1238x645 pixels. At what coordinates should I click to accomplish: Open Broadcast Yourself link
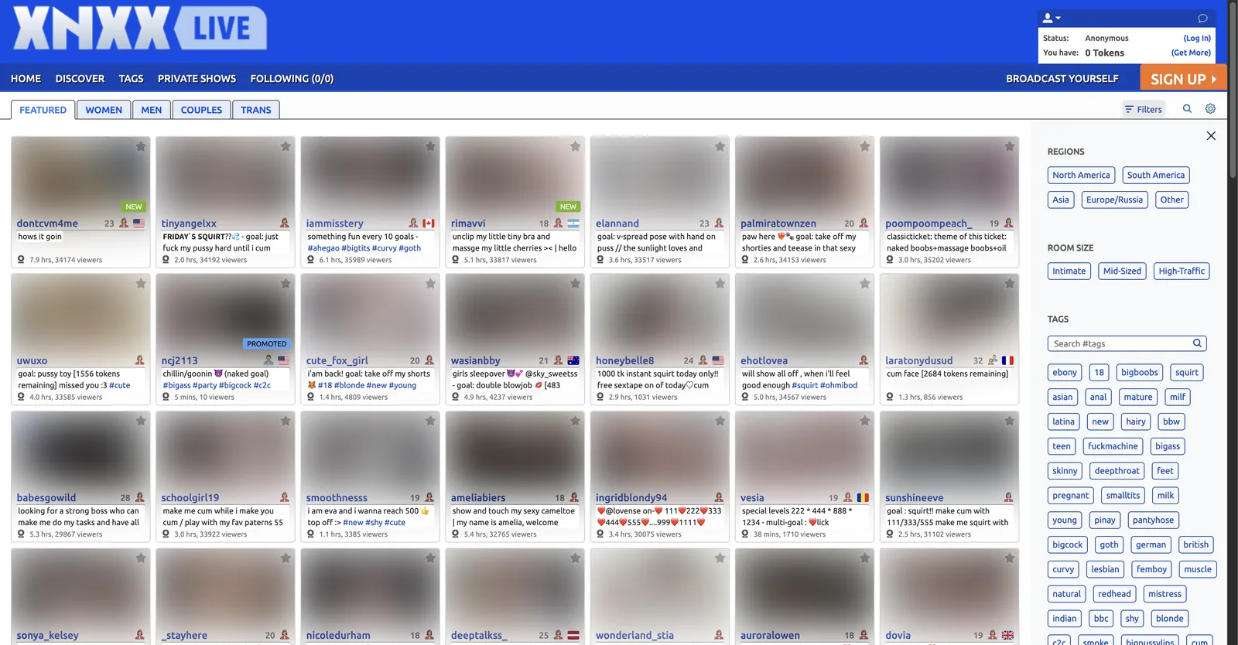(x=1062, y=79)
